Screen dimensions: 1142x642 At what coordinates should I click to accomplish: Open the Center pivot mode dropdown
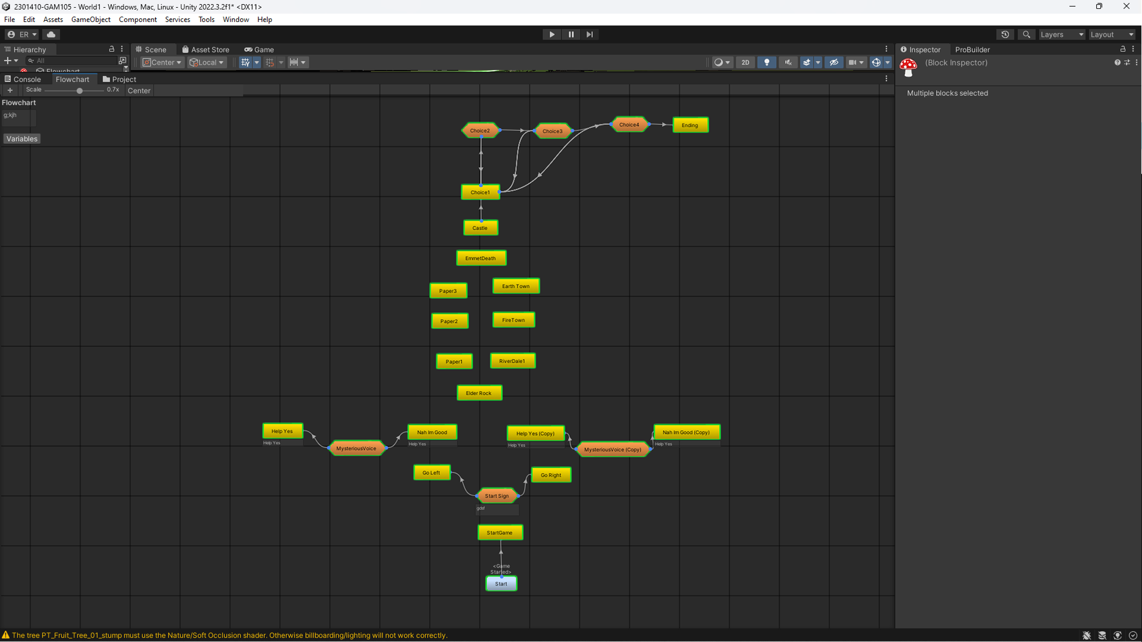[162, 62]
